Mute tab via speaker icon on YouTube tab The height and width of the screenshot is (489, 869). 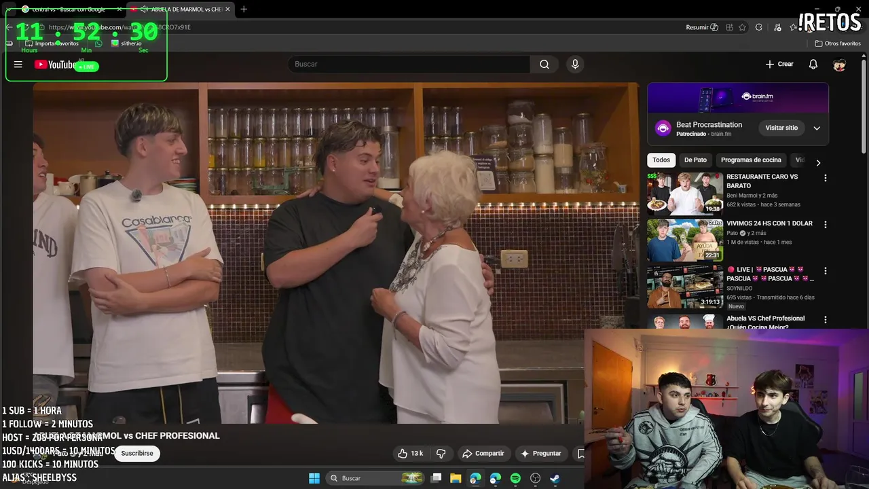pos(145,9)
